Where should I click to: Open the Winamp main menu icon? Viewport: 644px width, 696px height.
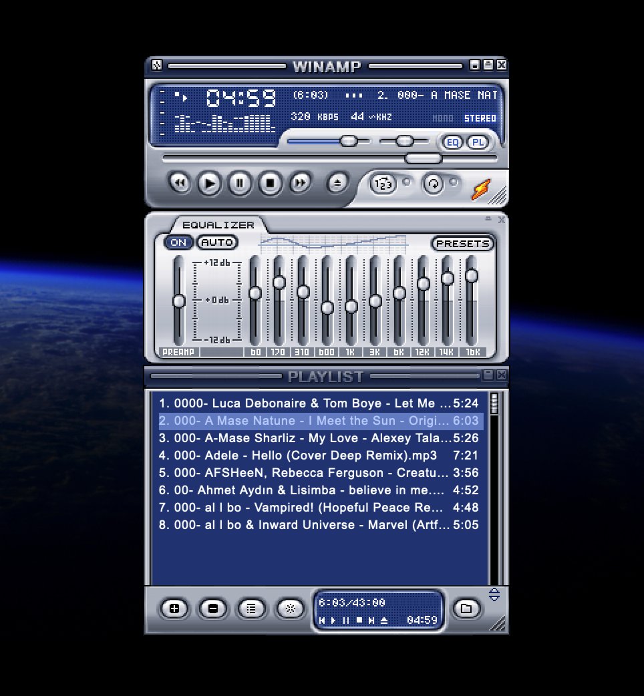point(157,65)
